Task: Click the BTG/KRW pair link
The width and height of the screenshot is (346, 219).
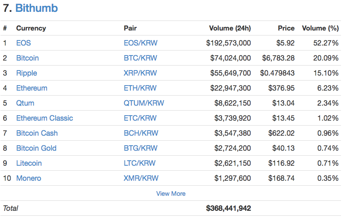Action: click(x=140, y=148)
